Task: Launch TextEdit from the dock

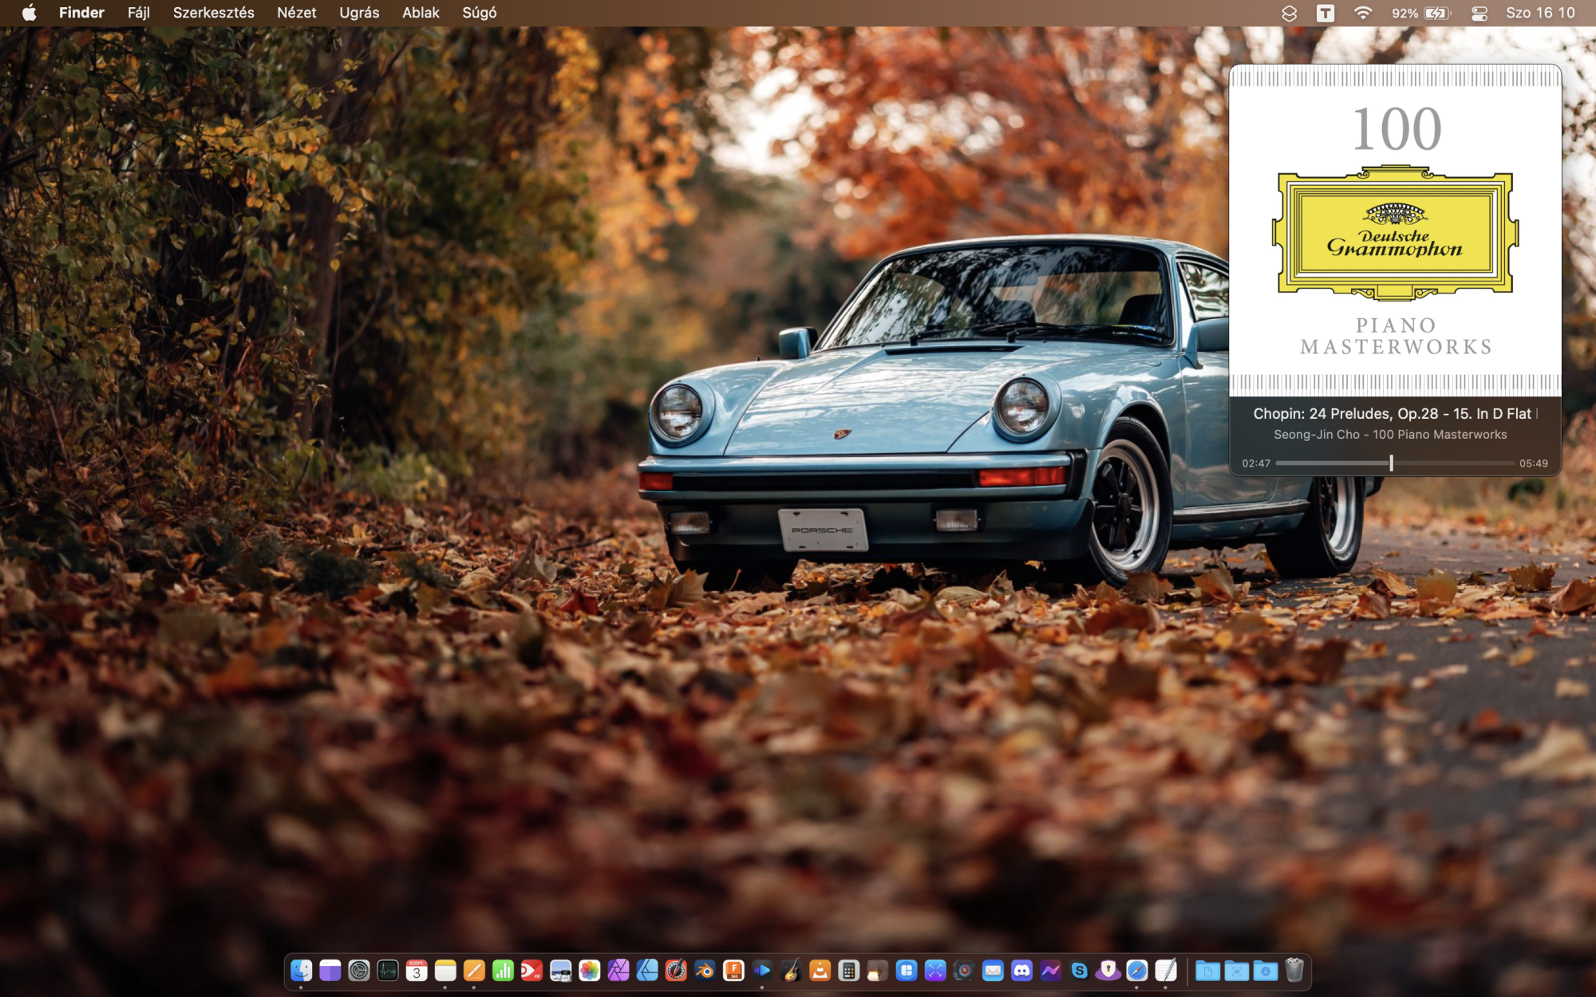Action: (x=1166, y=971)
